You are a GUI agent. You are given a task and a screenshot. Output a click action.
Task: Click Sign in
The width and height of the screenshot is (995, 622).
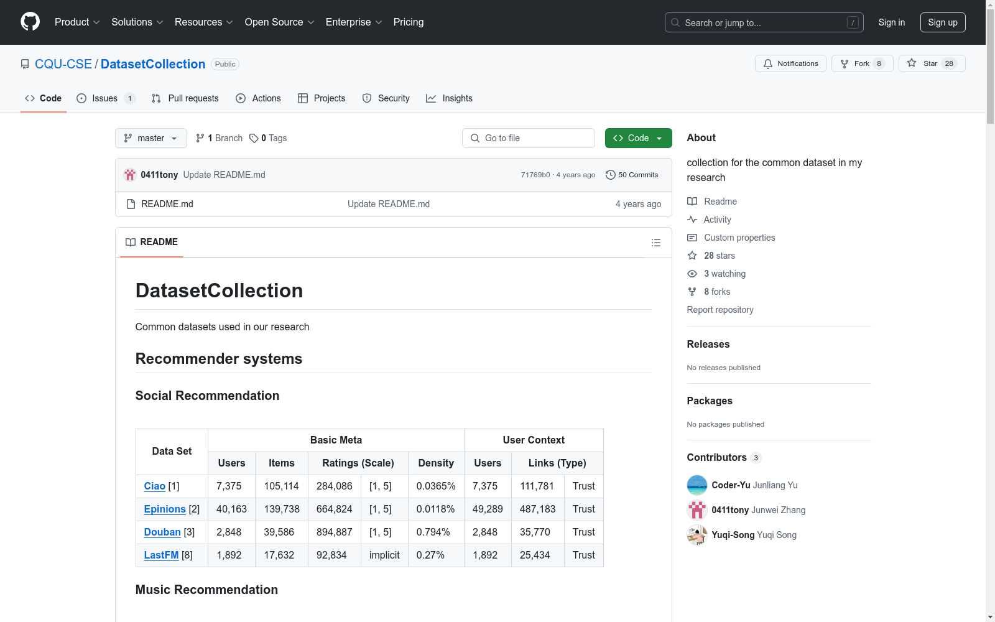891,22
